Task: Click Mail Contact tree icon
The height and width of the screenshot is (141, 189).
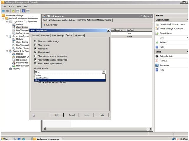Action: click(14, 60)
